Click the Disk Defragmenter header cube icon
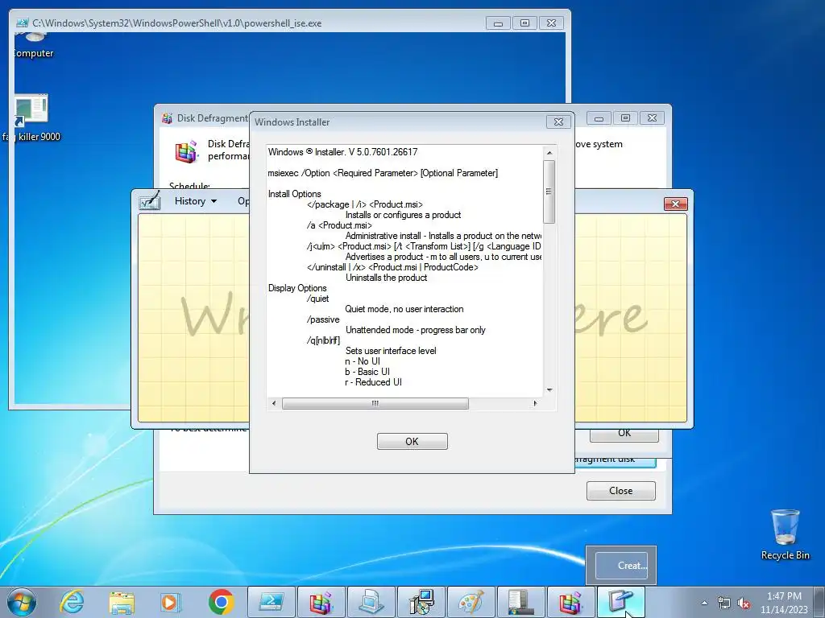 [x=186, y=151]
